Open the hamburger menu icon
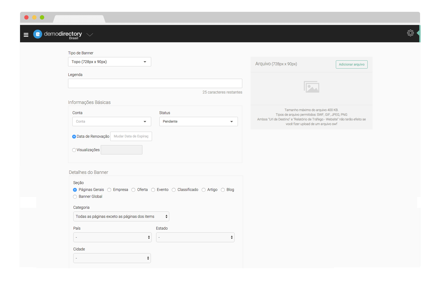Image resolution: width=439 pixels, height=282 pixels. point(26,35)
